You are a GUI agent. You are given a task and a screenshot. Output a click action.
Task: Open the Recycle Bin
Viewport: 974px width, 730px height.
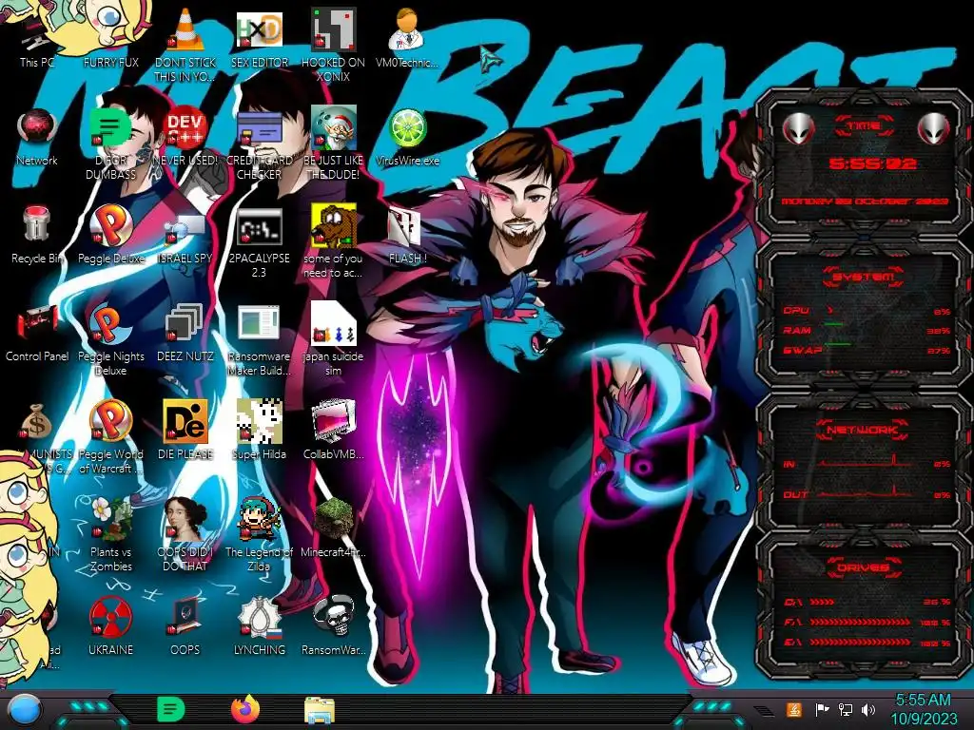tap(37, 235)
